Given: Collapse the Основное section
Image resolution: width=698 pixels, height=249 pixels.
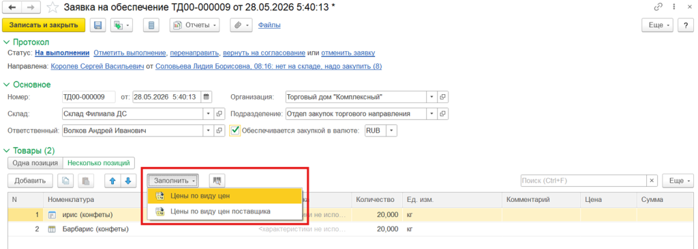Looking at the screenshot, I should [27, 84].
